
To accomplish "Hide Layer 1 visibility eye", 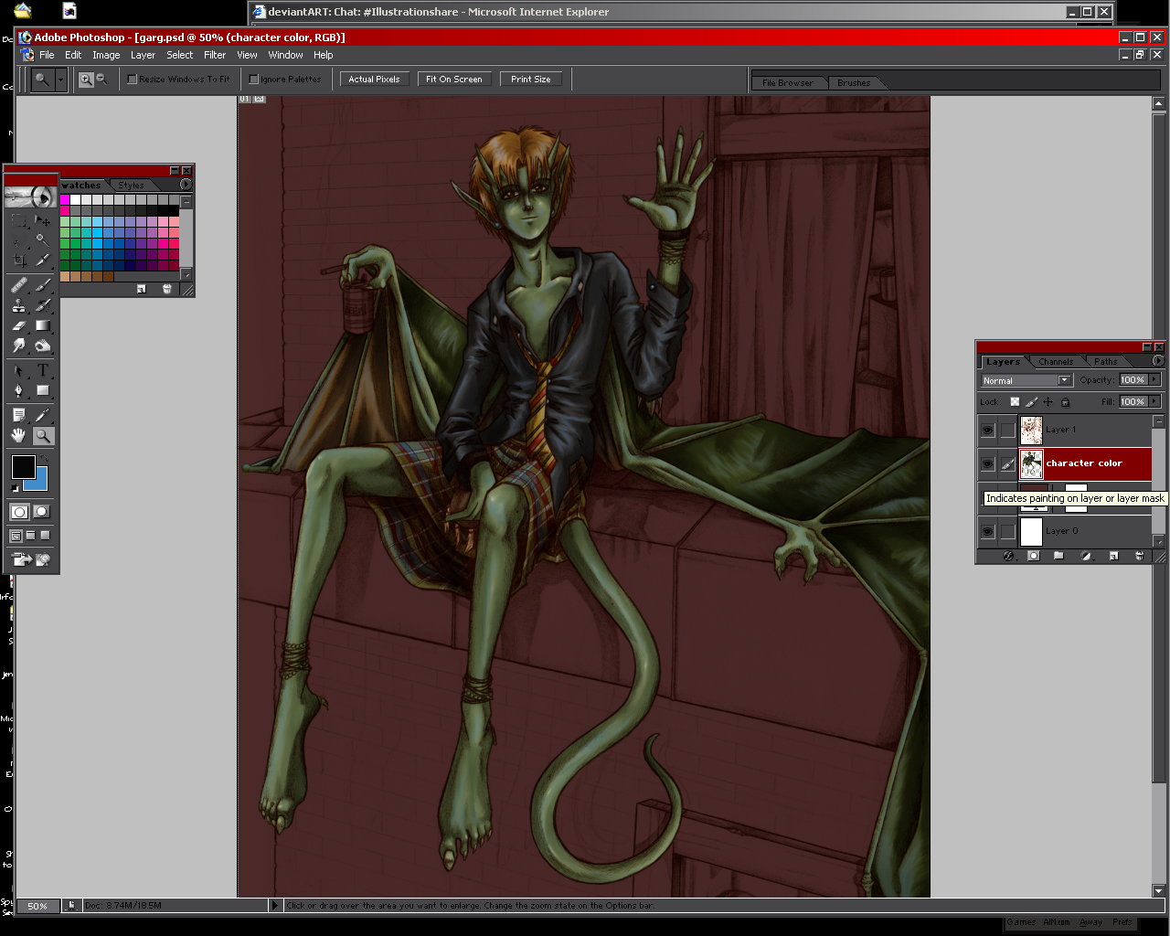I will pyautogui.click(x=988, y=430).
